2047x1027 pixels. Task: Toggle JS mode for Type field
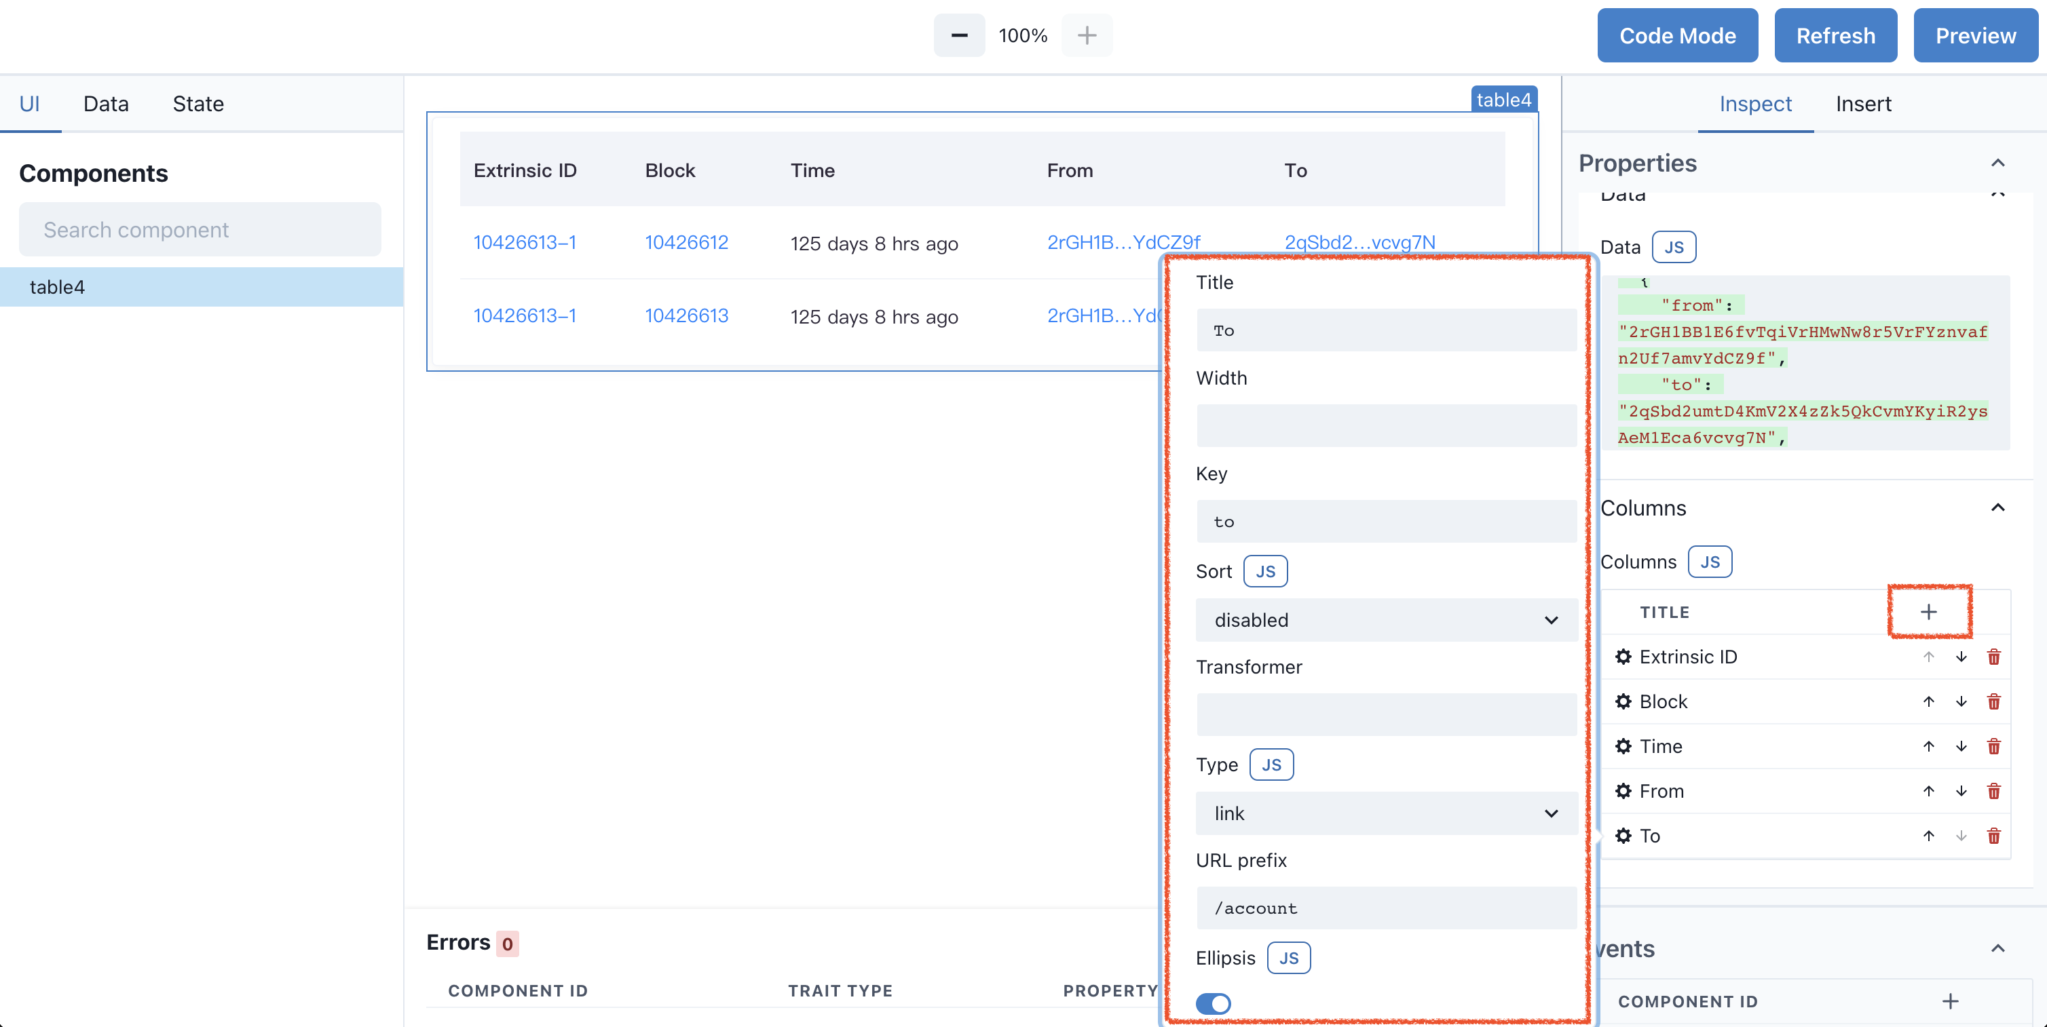pyautogui.click(x=1271, y=764)
